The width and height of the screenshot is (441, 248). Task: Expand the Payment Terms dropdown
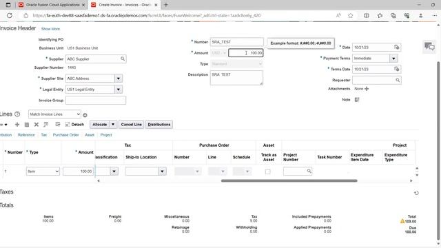(x=393, y=58)
